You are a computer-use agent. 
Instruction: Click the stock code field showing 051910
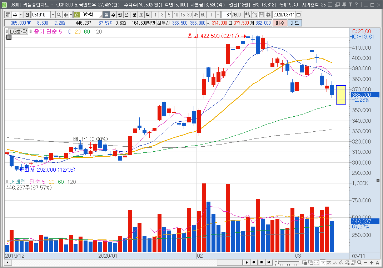pyautogui.click(x=41, y=15)
